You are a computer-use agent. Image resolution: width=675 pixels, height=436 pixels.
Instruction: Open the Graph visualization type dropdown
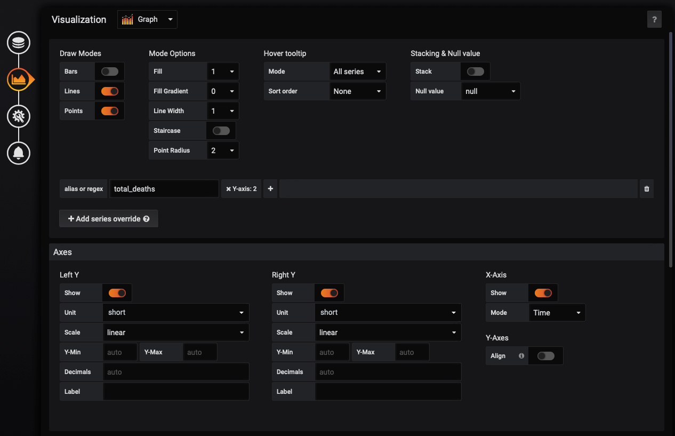tap(147, 20)
